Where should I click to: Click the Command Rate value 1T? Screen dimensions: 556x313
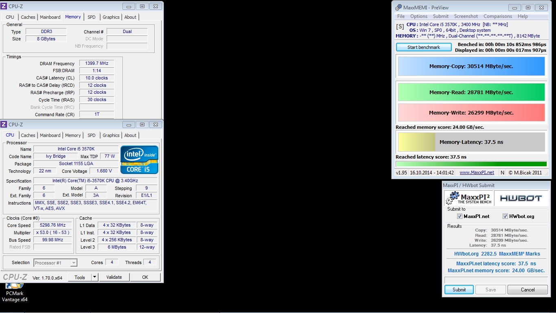point(96,115)
